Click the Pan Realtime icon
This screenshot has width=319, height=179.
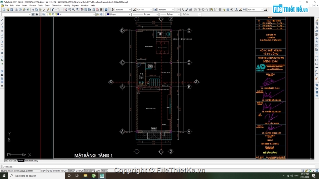click(x=66, y=9)
